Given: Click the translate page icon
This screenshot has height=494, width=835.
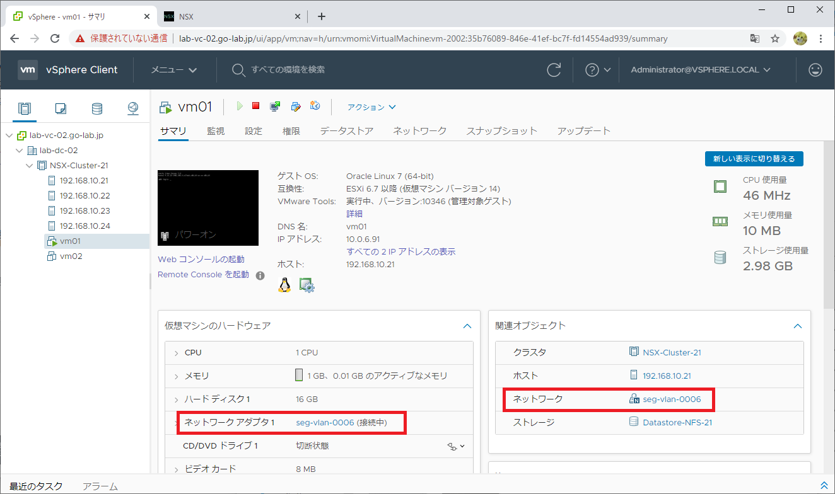Looking at the screenshot, I should (x=755, y=38).
